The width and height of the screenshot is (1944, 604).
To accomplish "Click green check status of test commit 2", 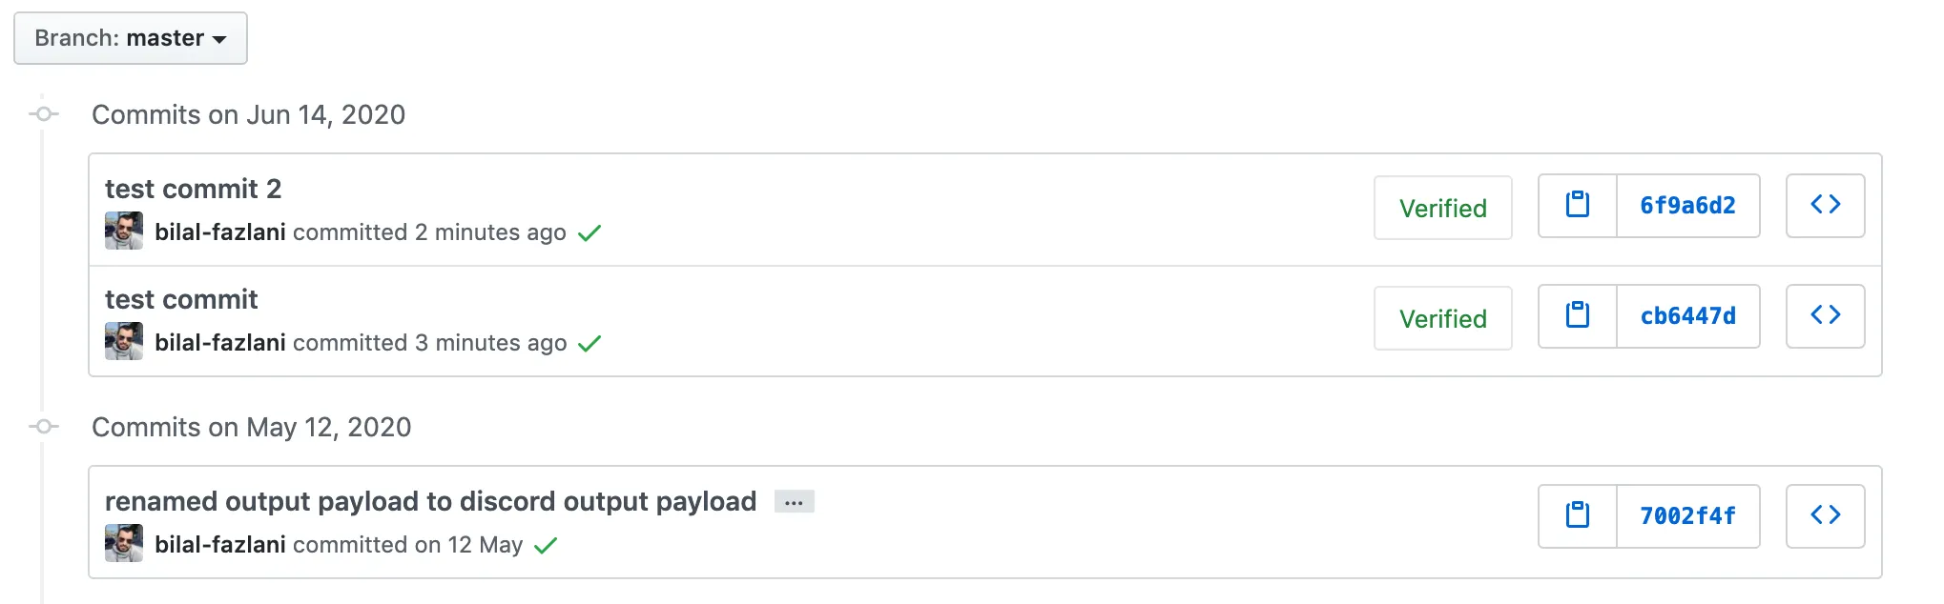I will 589,232.
